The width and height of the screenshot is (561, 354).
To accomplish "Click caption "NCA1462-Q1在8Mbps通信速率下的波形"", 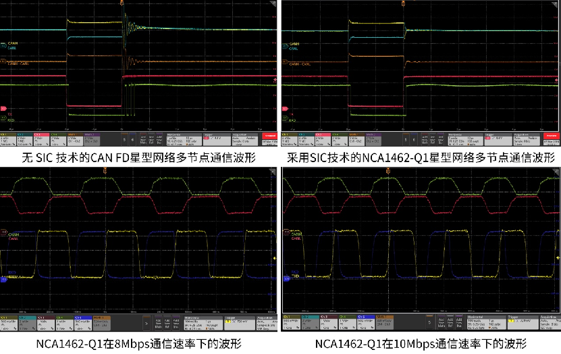I will coord(139,344).
